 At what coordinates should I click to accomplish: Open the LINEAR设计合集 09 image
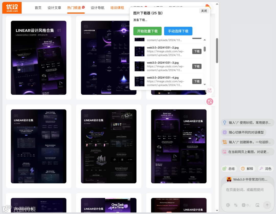coord(179,205)
